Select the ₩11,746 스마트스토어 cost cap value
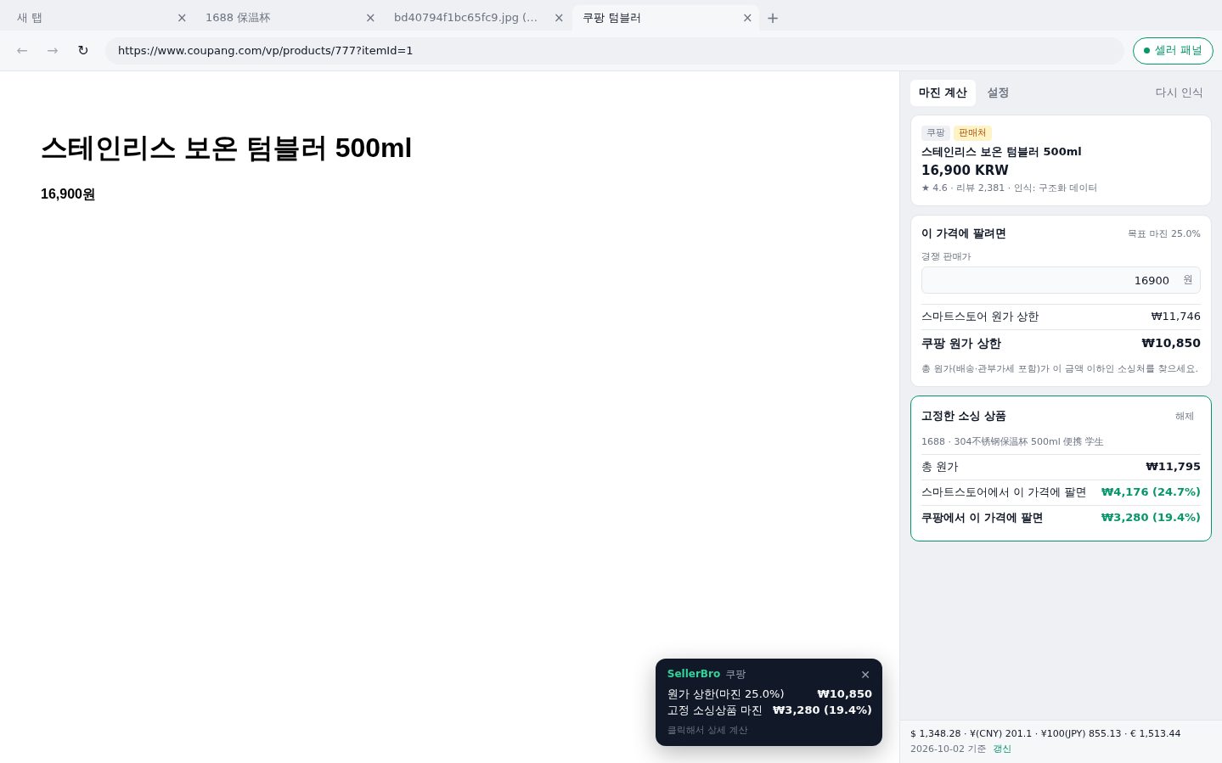 (x=1175, y=317)
